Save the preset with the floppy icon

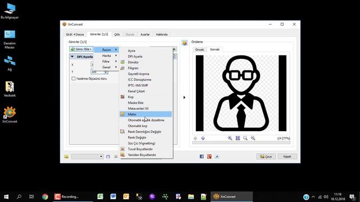pyautogui.click(x=108, y=157)
